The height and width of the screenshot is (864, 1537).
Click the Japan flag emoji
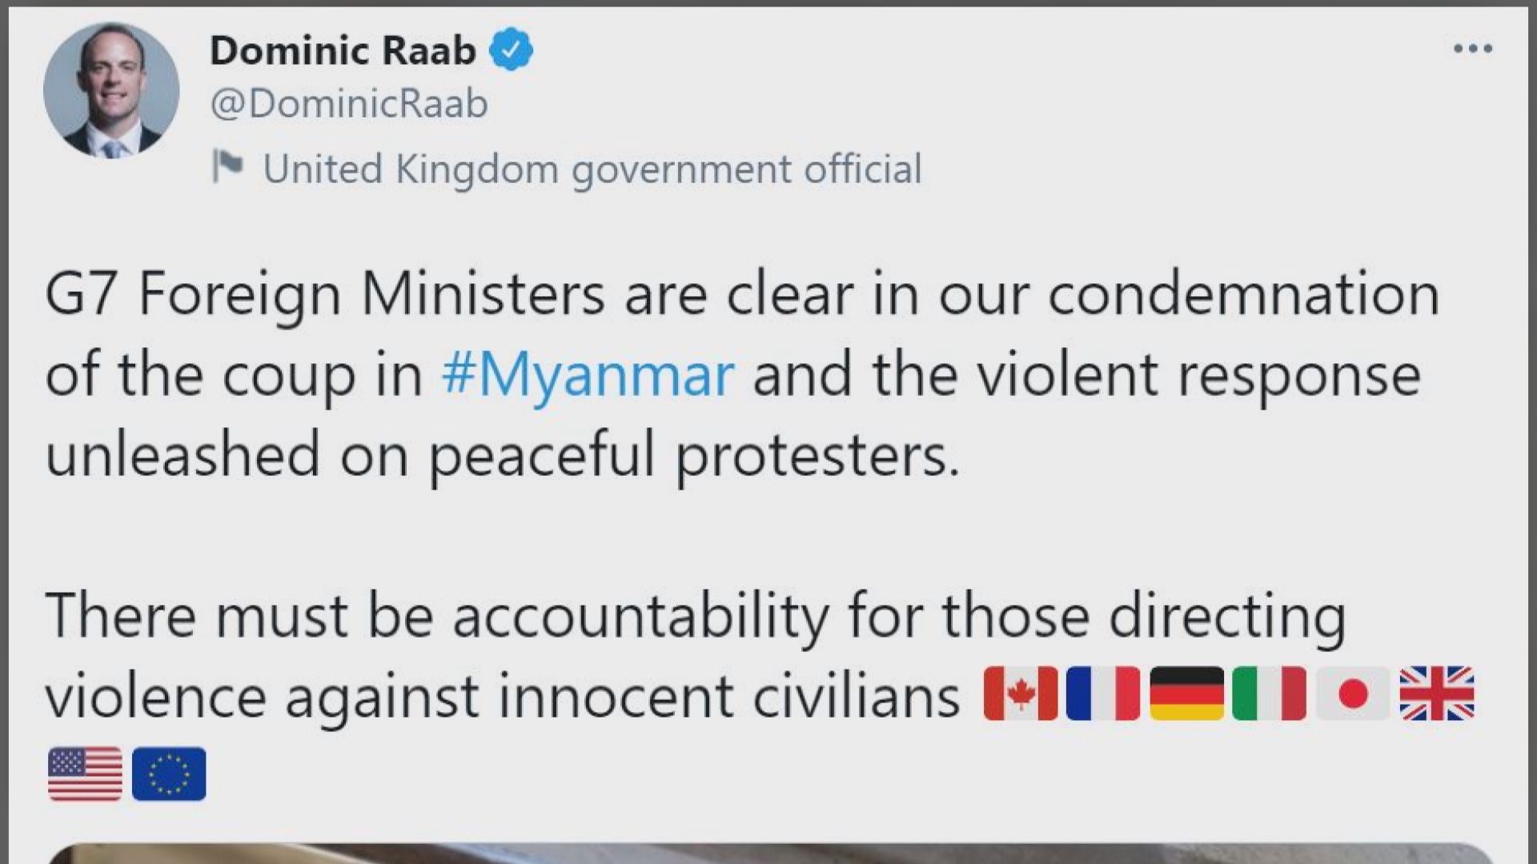(x=1353, y=694)
